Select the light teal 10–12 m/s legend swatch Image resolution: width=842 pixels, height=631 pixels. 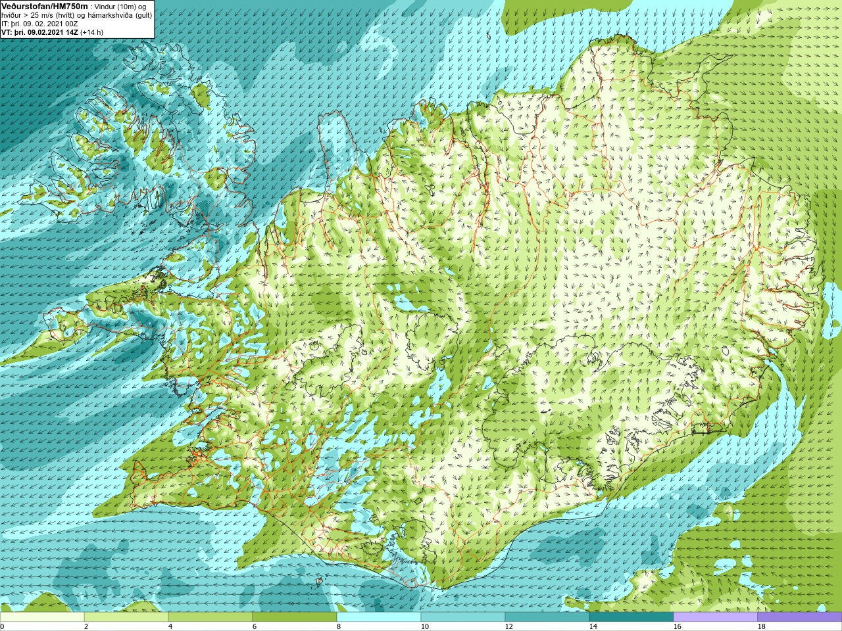coord(463,617)
